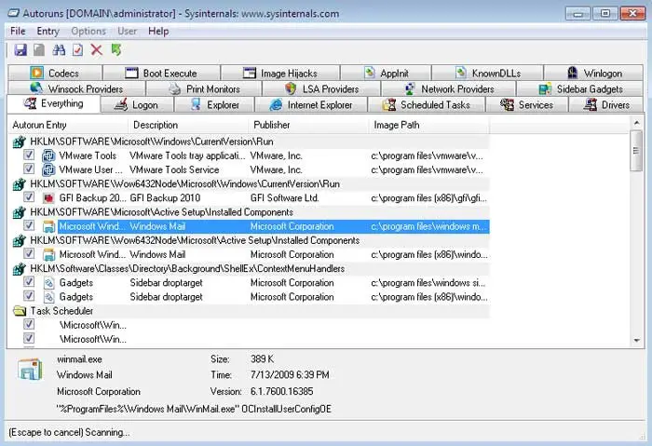Viewport: 652px width, 446px height.
Task: Sort by Publisher column header
Action: pyautogui.click(x=310, y=125)
